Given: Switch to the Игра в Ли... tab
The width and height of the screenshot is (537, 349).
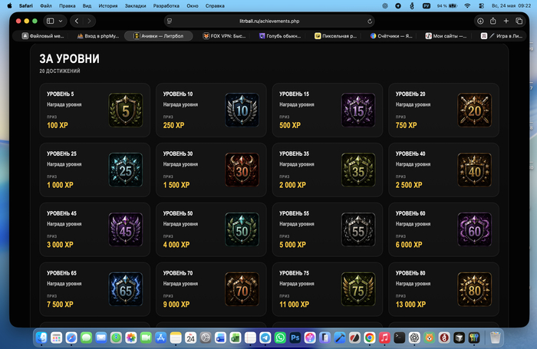Looking at the screenshot, I should [x=502, y=36].
